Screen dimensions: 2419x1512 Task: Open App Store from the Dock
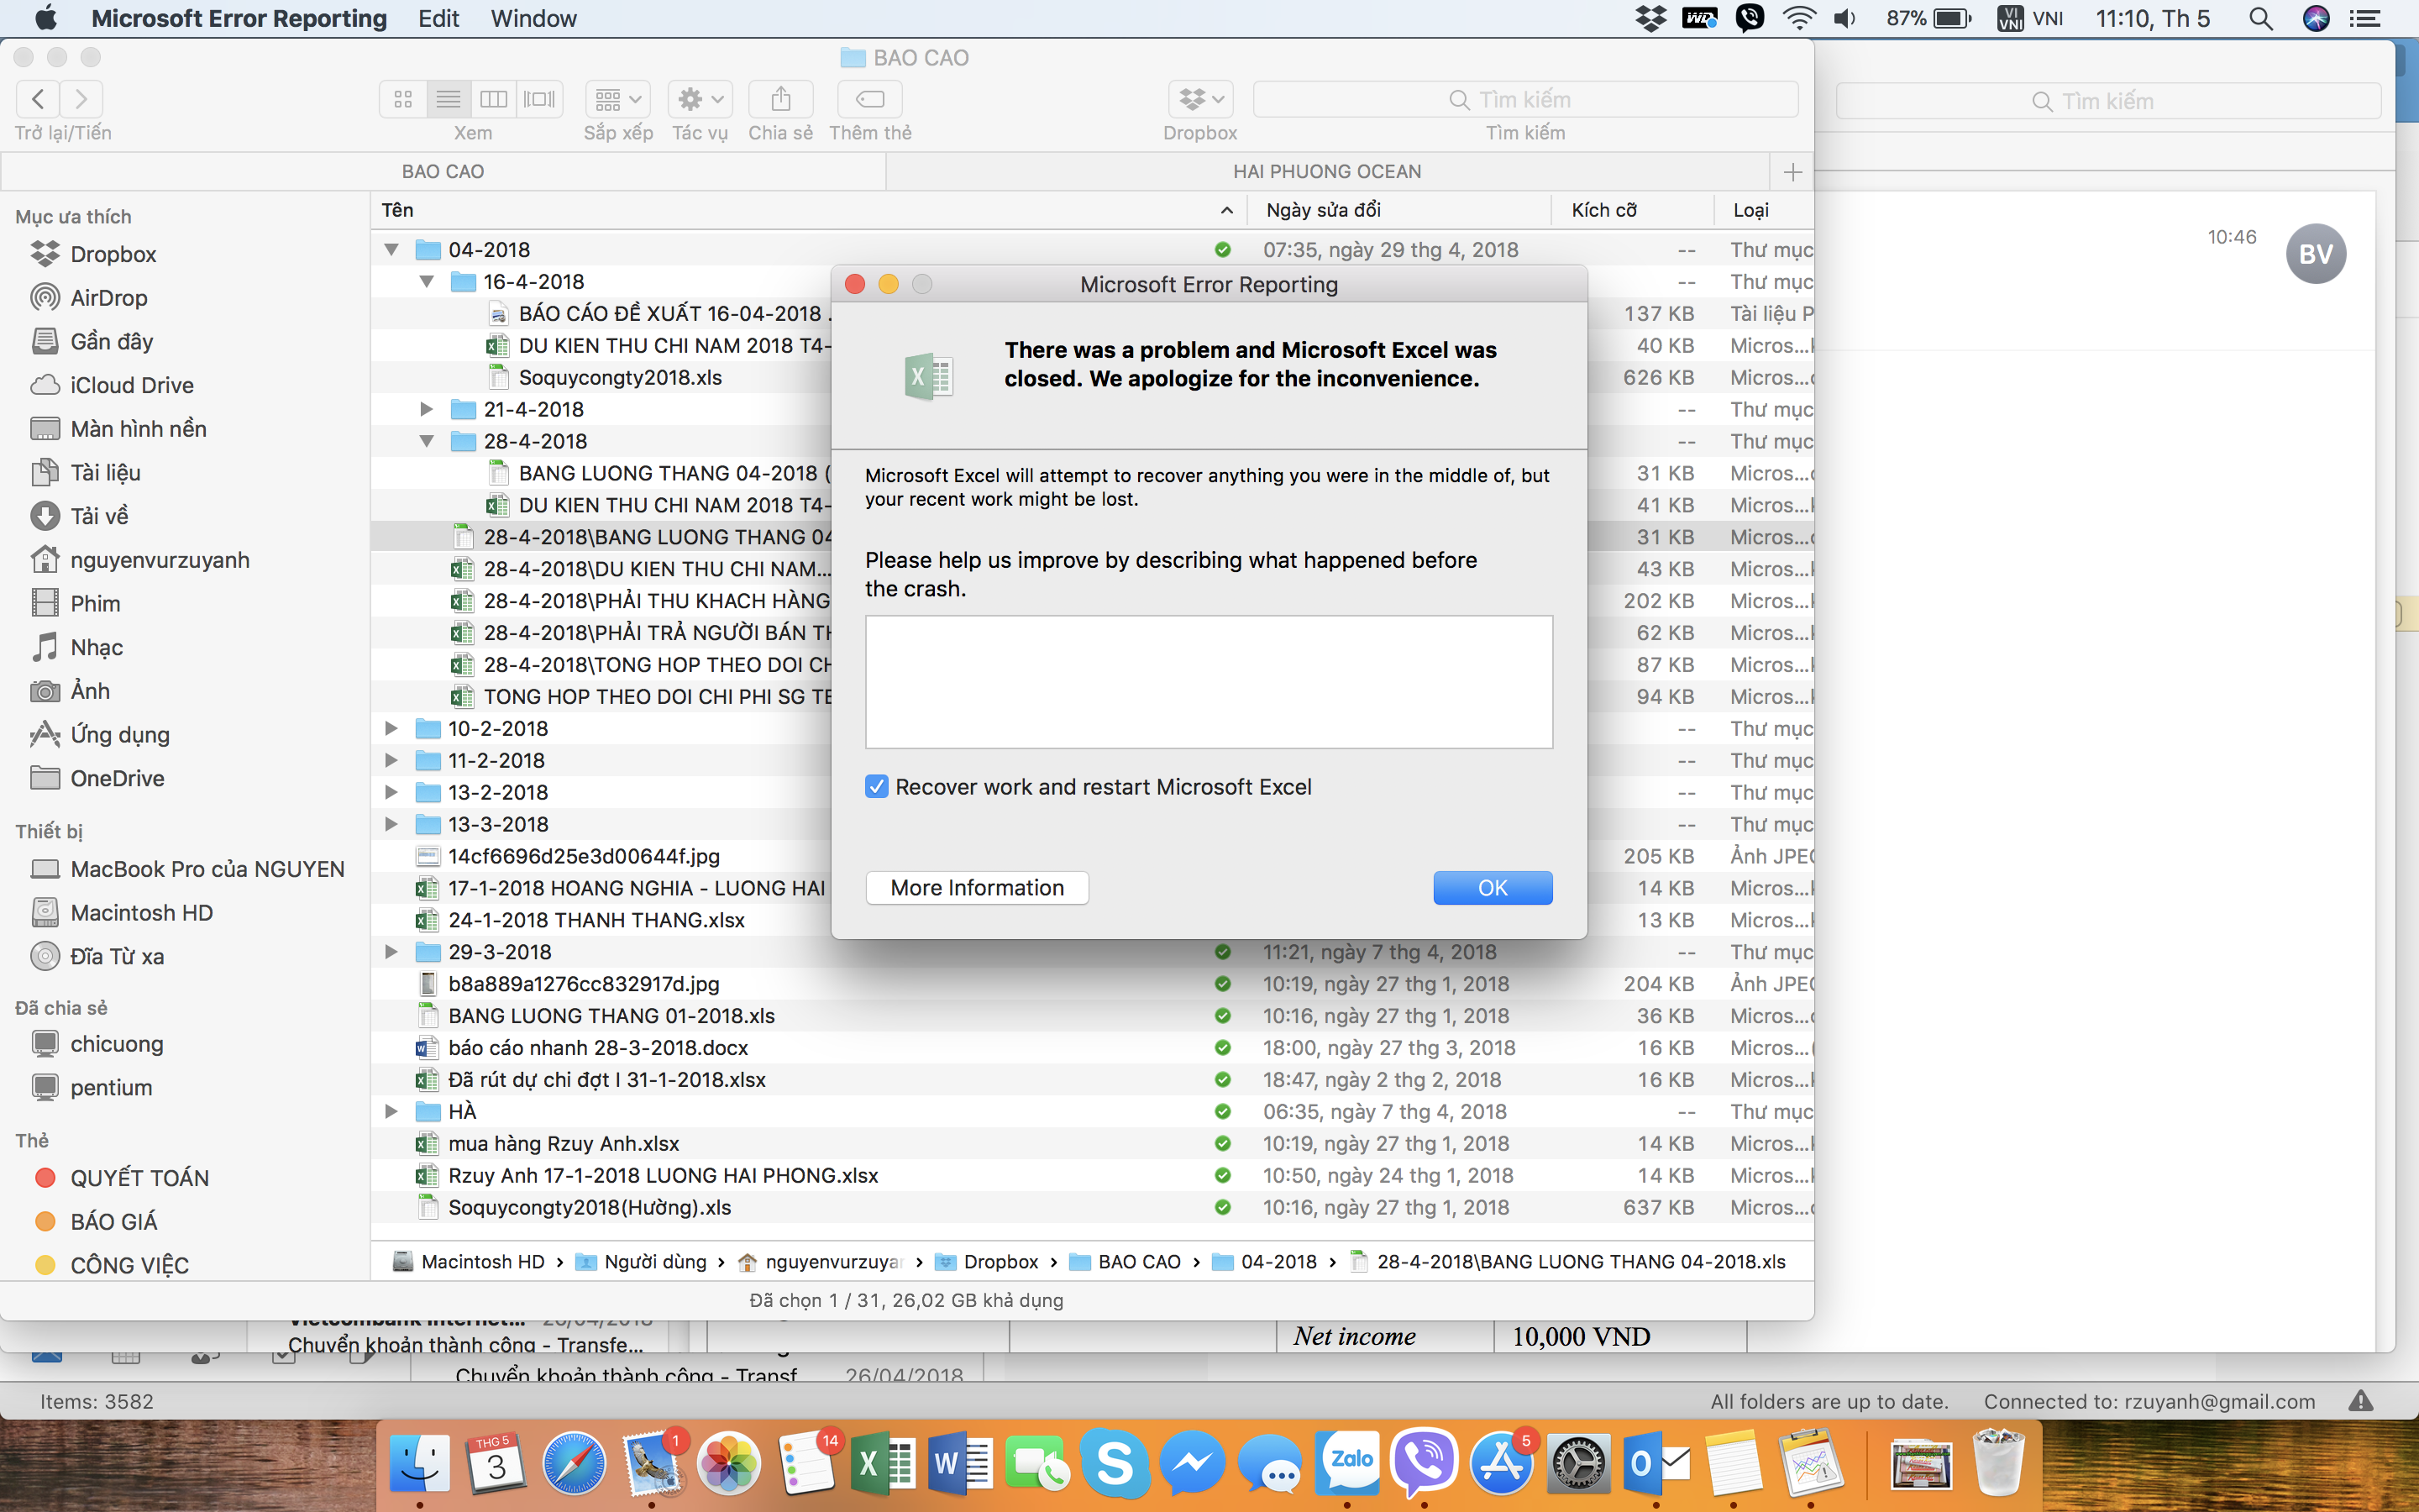click(1500, 1463)
